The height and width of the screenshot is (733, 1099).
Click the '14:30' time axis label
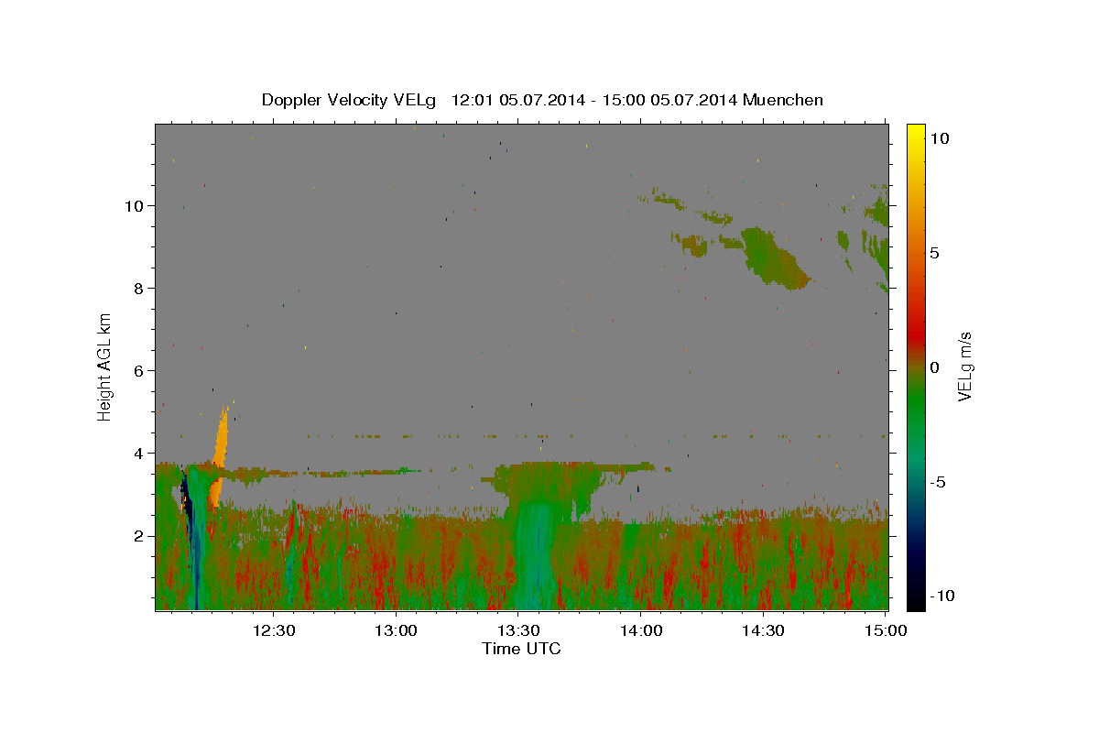[762, 631]
